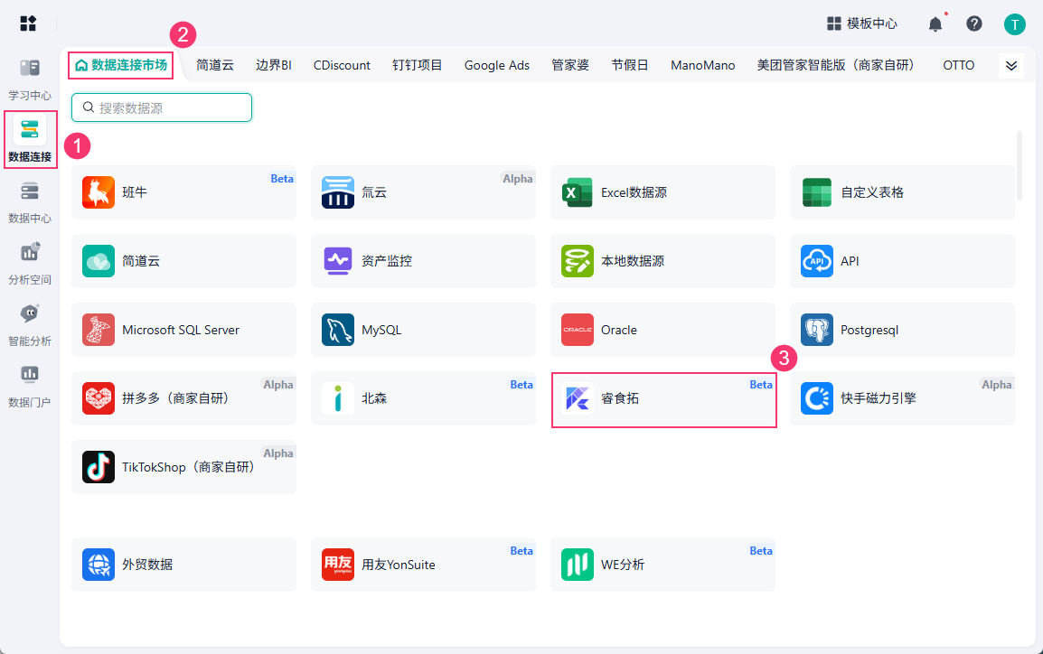This screenshot has height=654, width=1043.
Task: Click the search magnifier icon
Action: [x=88, y=107]
